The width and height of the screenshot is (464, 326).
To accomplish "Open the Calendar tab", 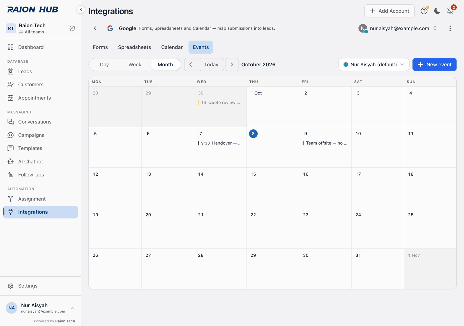I will (x=172, y=47).
